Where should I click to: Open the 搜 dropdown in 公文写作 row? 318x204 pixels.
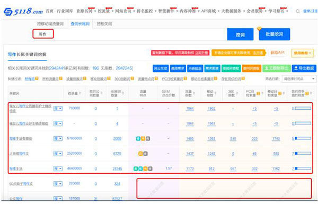coord(58,199)
